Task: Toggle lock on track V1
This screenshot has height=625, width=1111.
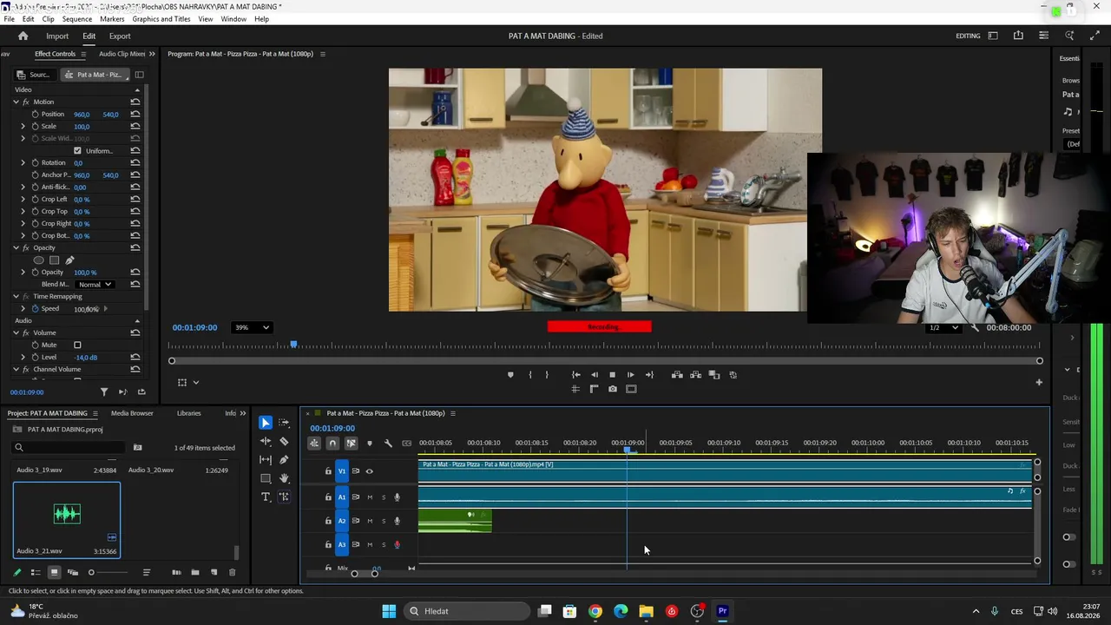Action: click(x=328, y=471)
